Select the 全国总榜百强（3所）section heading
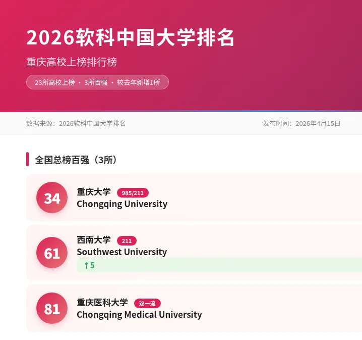 pyautogui.click(x=76, y=160)
